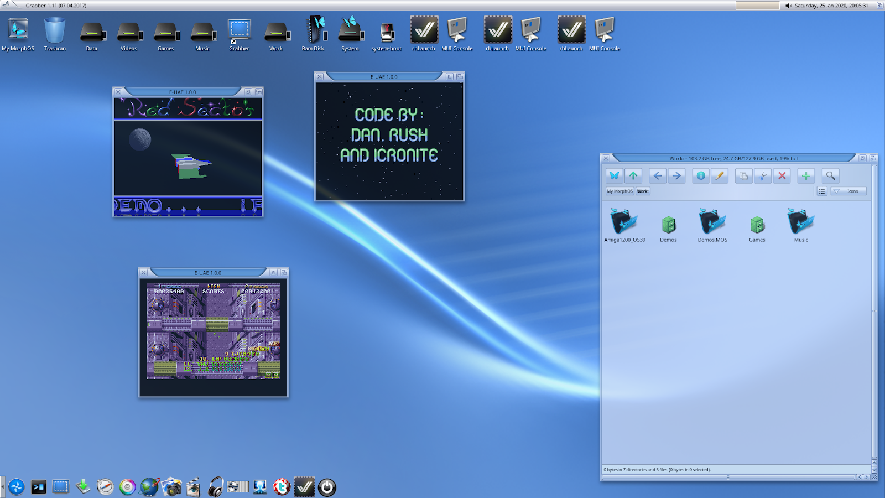
Task: Navigate forward in the Work window
Action: point(676,176)
